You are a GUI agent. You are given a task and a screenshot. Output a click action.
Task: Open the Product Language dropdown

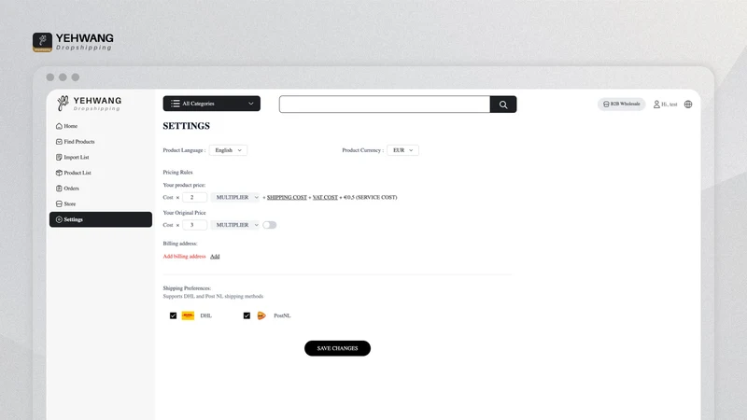pos(228,150)
